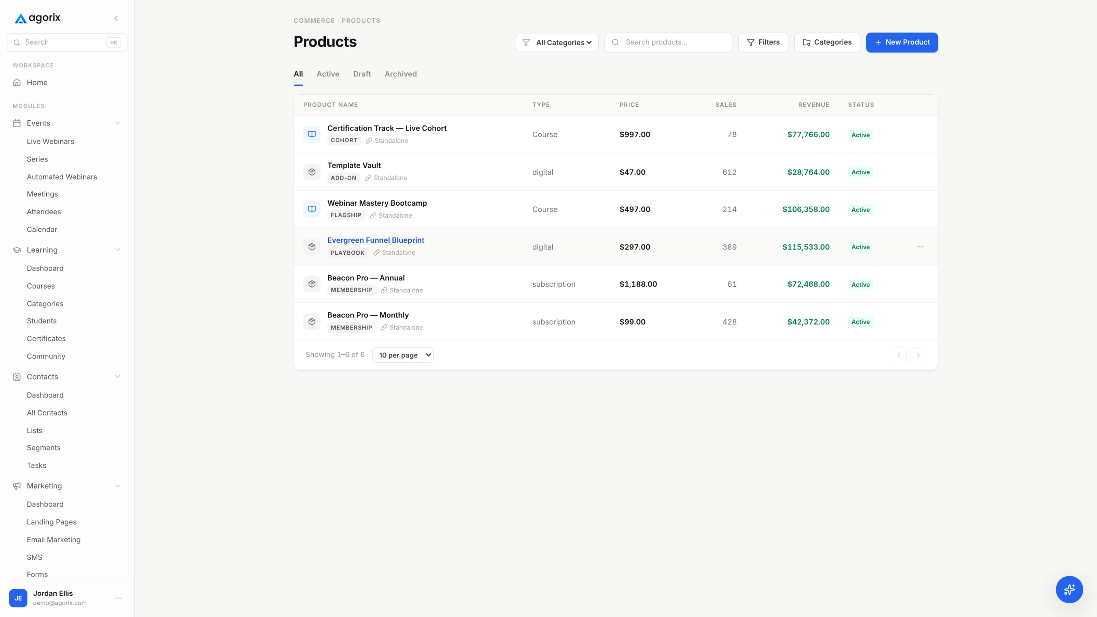Viewport: 1097px width, 617px height.
Task: Click the Beacon Pro — Monthly package icon
Action: pos(312,322)
